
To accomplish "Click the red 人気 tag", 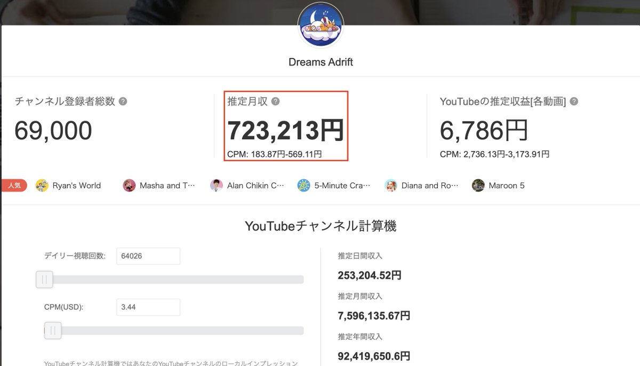I will 14,186.
